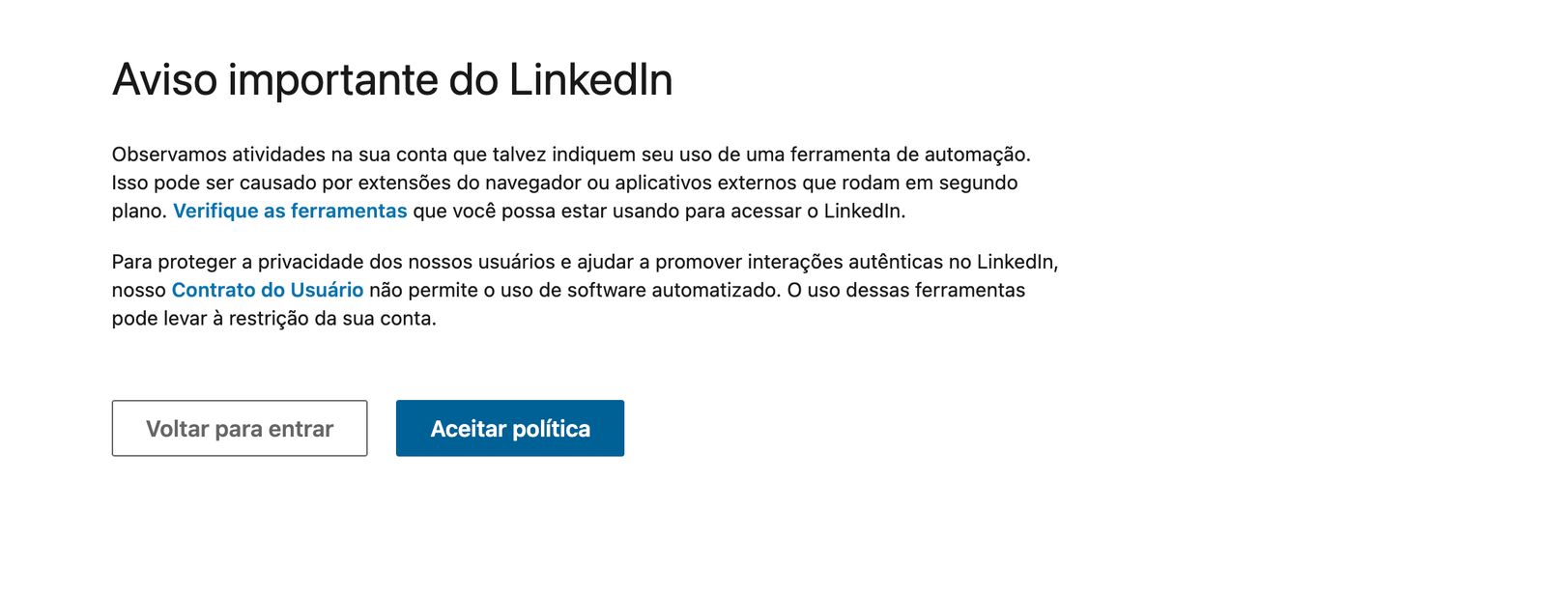Click the phrase ferramenta de automação
The width and height of the screenshot is (1546, 595).
[x=909, y=155]
